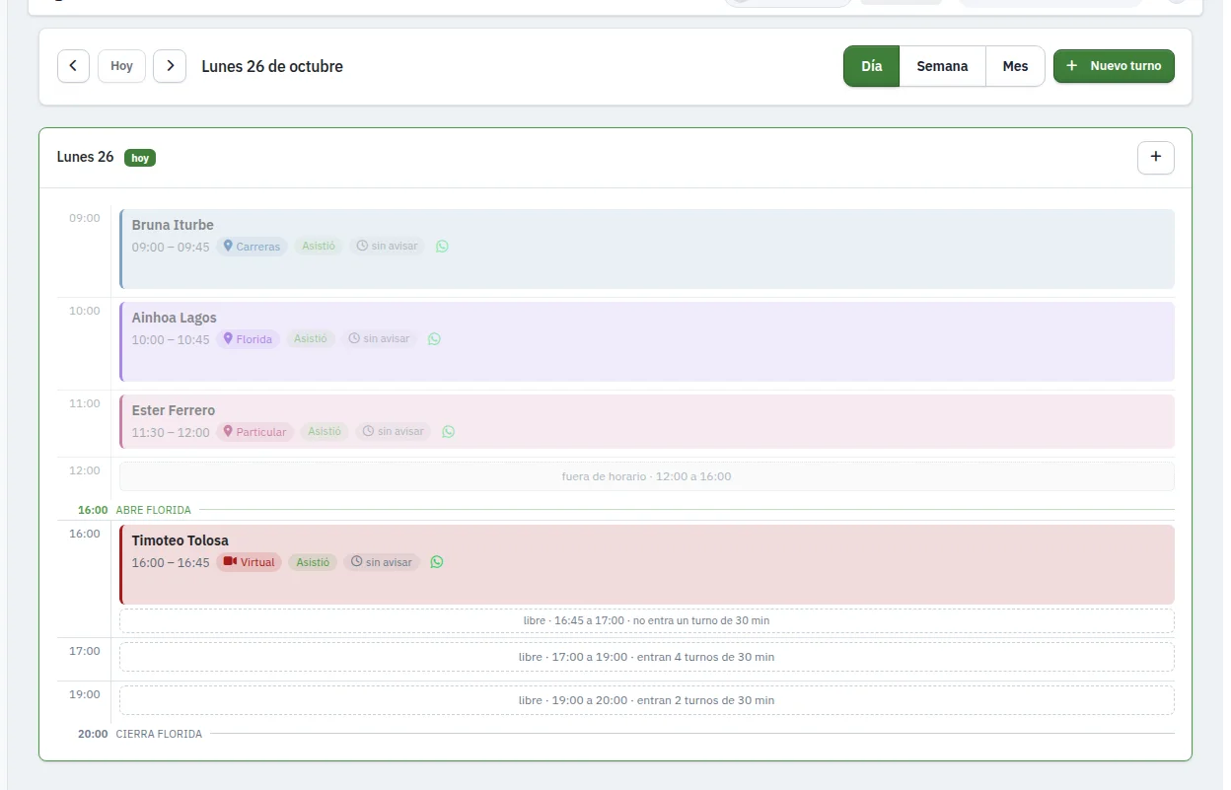Click the 'fuera de horario' 12:00 a 16:00 block
This screenshot has height=790, width=1231.
647,476
